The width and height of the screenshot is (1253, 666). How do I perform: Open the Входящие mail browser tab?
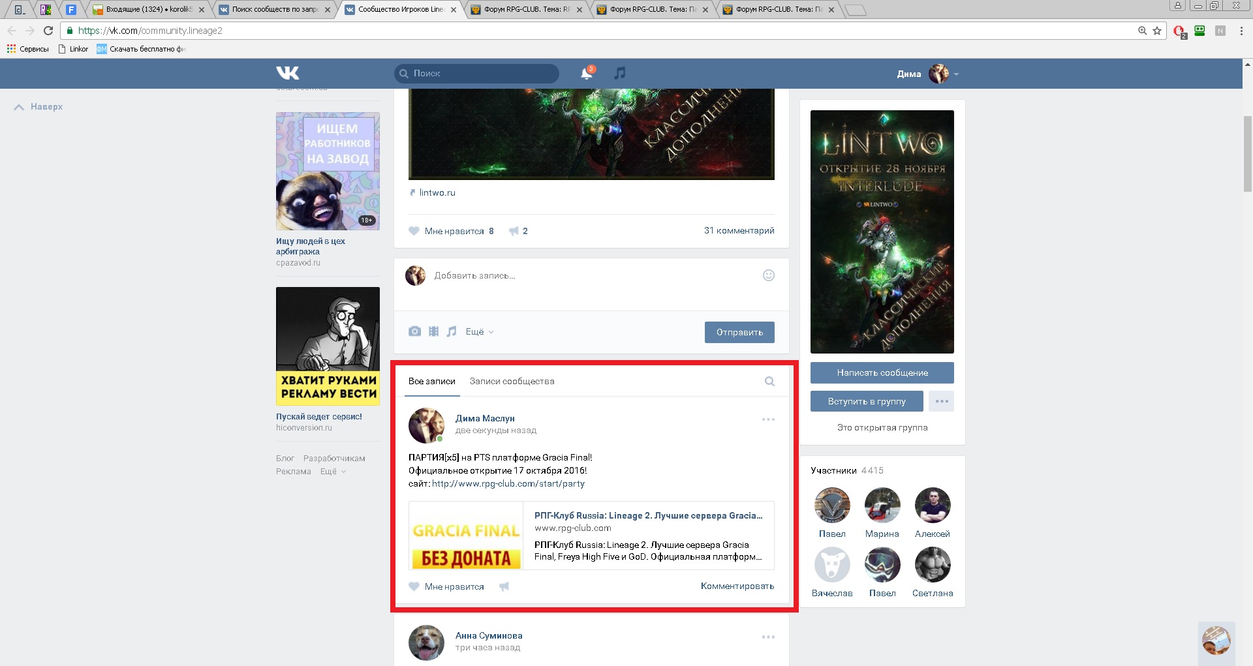[x=149, y=9]
